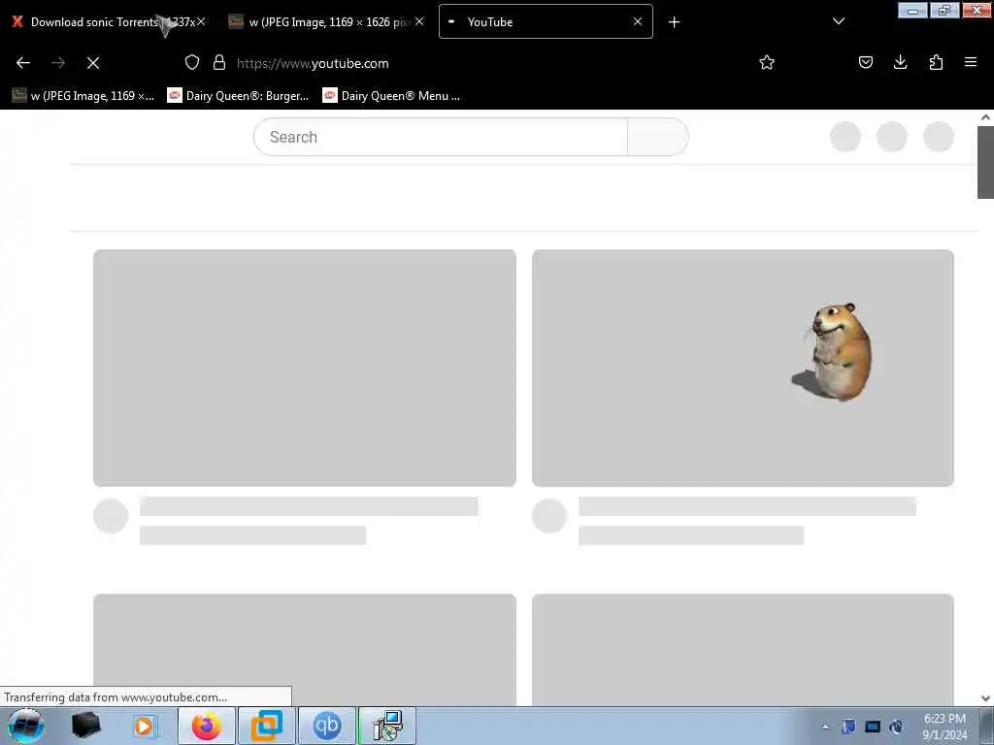
Task: Open the Windows Start menu
Action: pyautogui.click(x=25, y=726)
